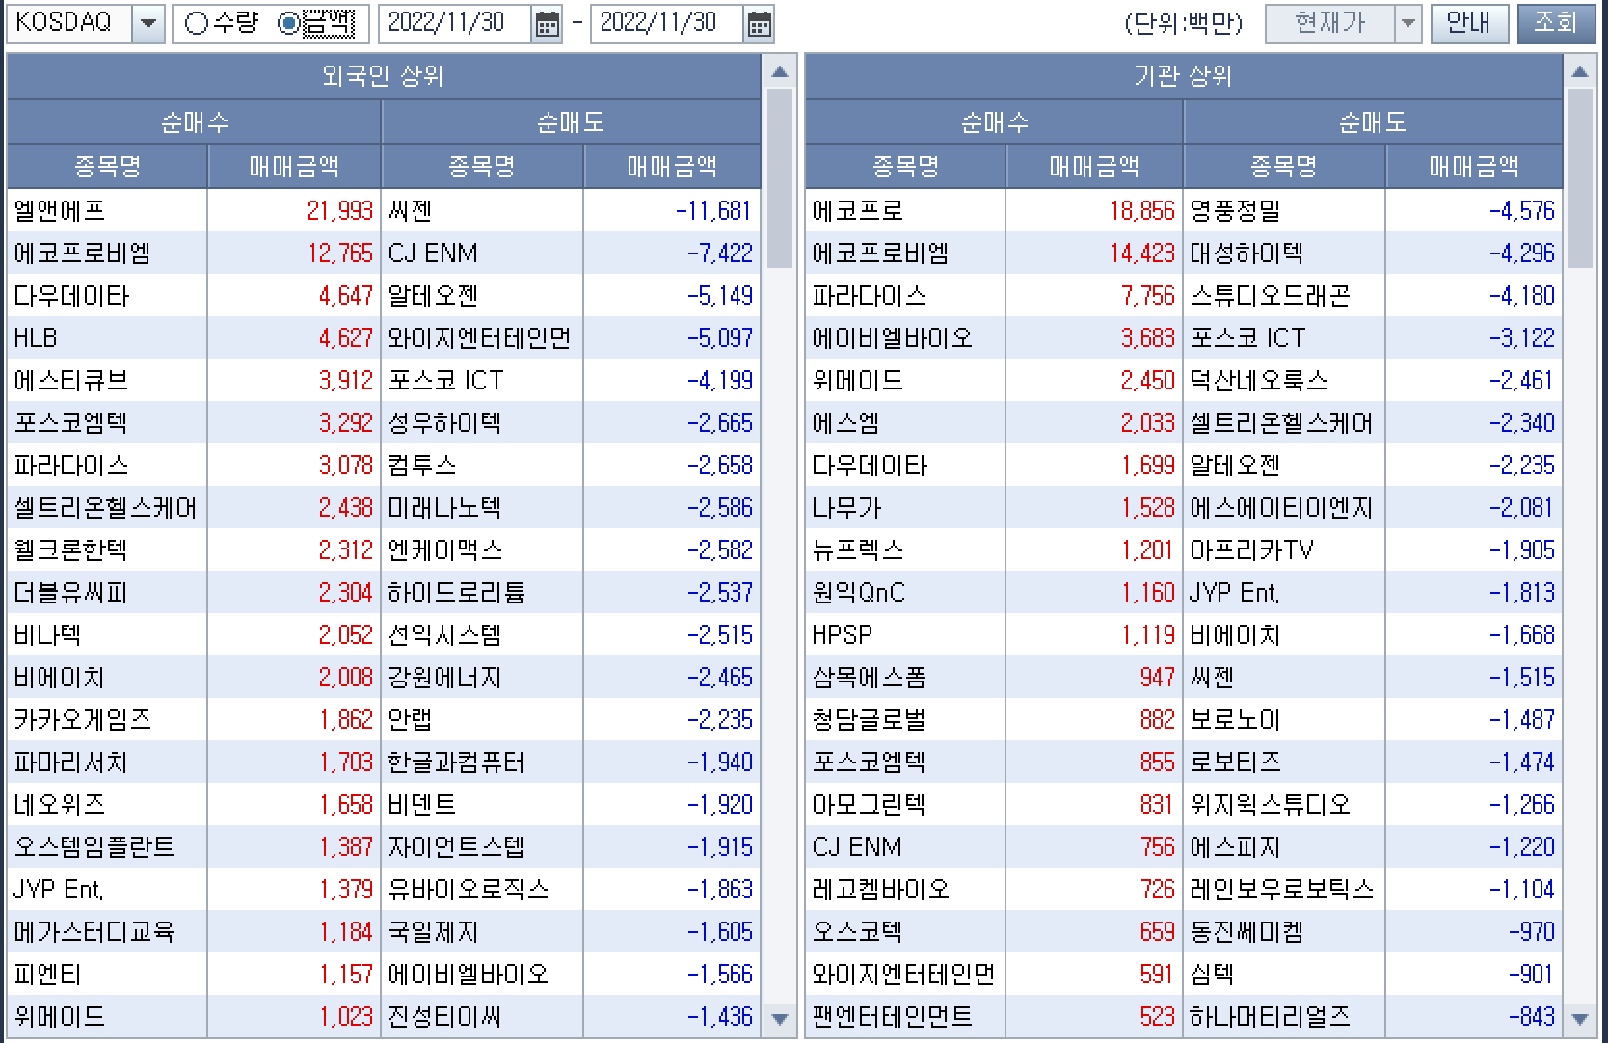The image size is (1608, 1043).
Task: Click 레고켐바이오 stock name
Action: pyautogui.click(x=881, y=889)
